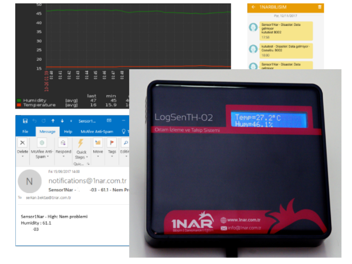Click Temperature min value 15.9
Screen dimensions: 352x264
pos(111,105)
